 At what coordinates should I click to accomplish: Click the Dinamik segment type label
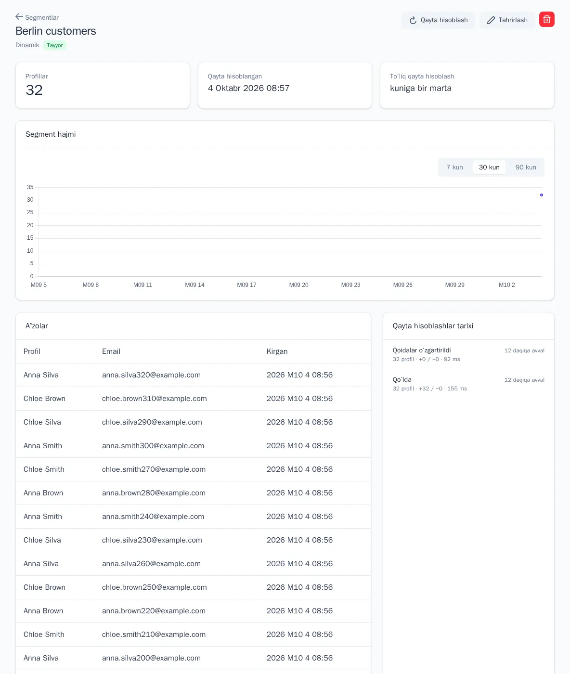27,45
